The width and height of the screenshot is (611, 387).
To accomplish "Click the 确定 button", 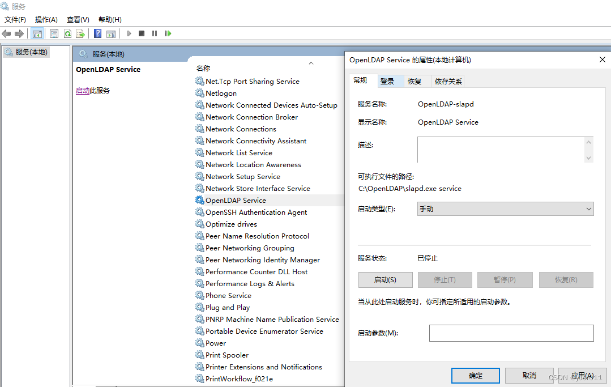I will click(476, 375).
